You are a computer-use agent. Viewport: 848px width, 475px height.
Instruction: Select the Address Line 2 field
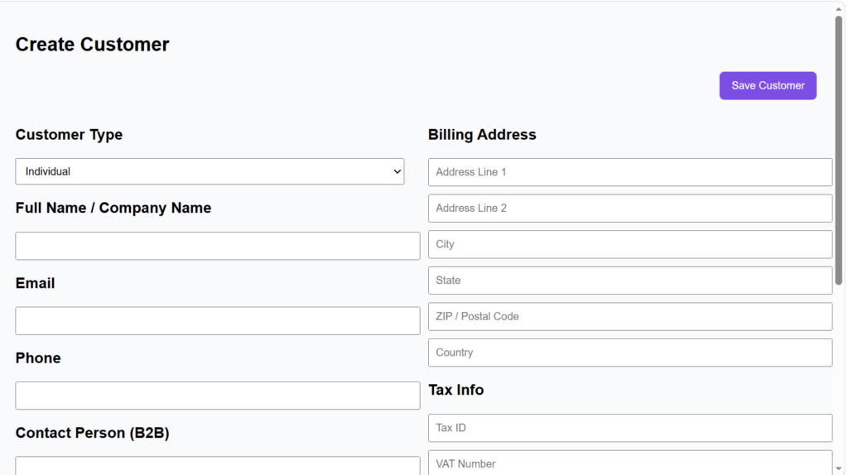pos(629,209)
